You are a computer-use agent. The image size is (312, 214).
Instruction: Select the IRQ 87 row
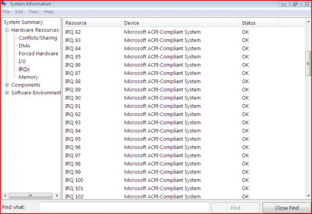[x=183, y=73]
